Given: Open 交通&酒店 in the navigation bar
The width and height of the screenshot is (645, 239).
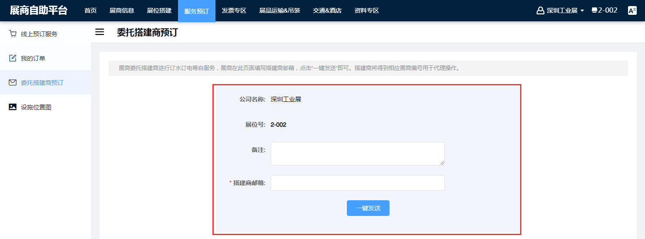Looking at the screenshot, I should [327, 10].
